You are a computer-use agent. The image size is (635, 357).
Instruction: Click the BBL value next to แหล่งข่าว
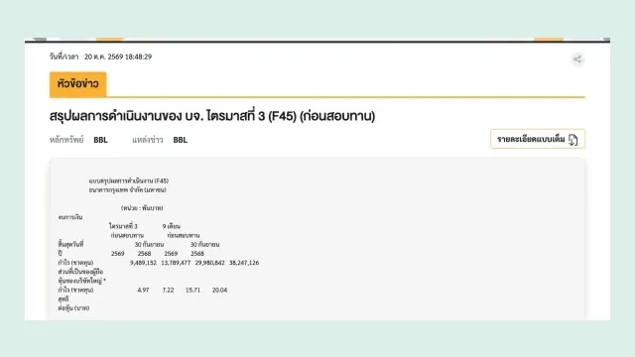(181, 140)
